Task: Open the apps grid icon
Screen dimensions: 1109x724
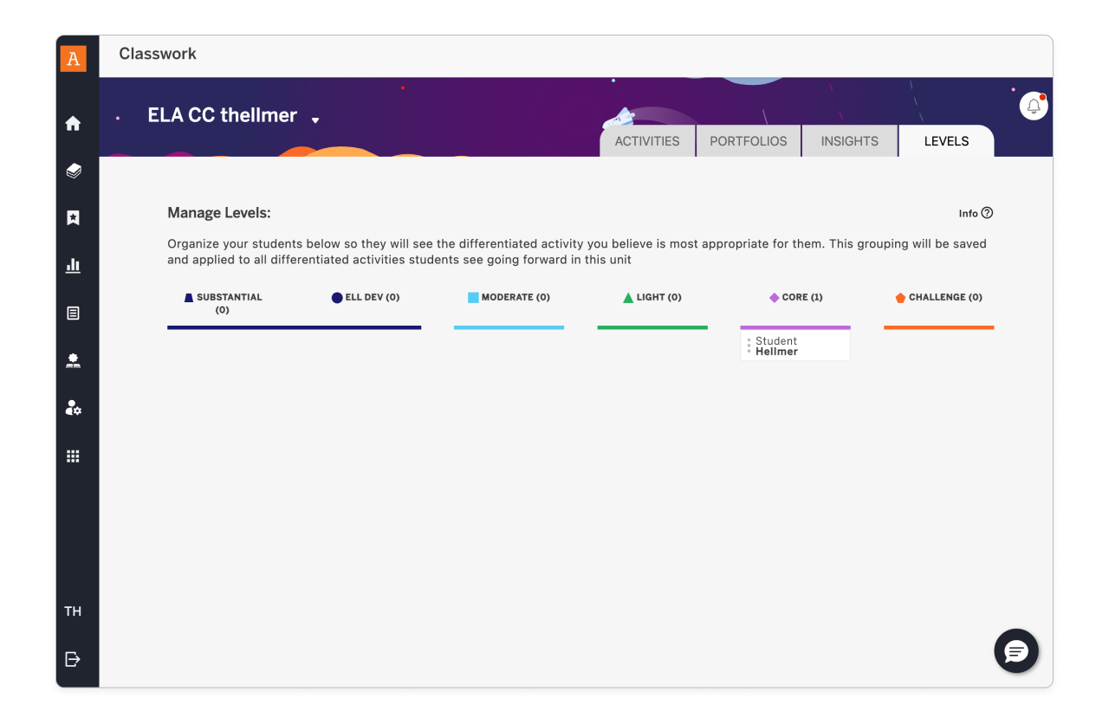Action: [x=74, y=456]
